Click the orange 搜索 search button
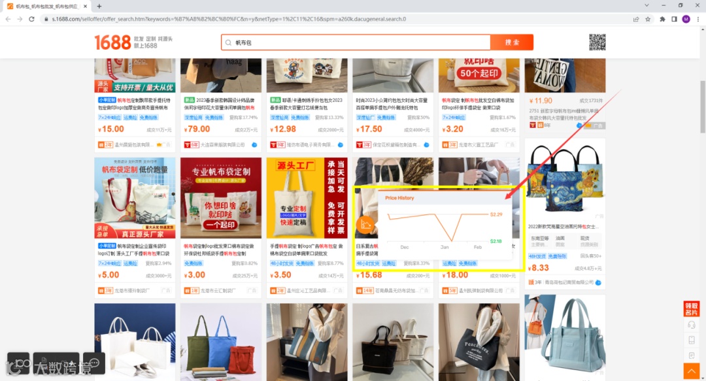The image size is (706, 381). pos(512,42)
